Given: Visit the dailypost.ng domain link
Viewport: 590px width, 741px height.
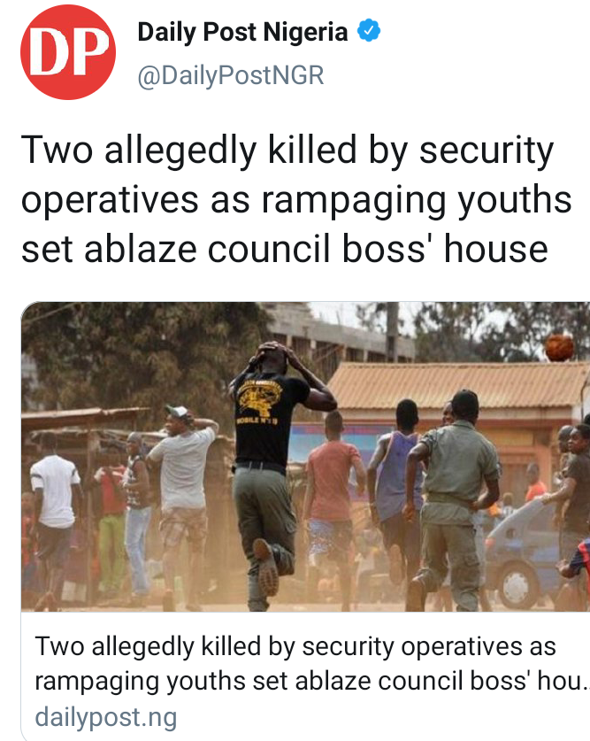Looking at the screenshot, I should coord(106,717).
